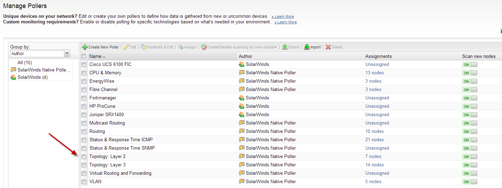Click the Assignments column header

[x=379, y=56]
